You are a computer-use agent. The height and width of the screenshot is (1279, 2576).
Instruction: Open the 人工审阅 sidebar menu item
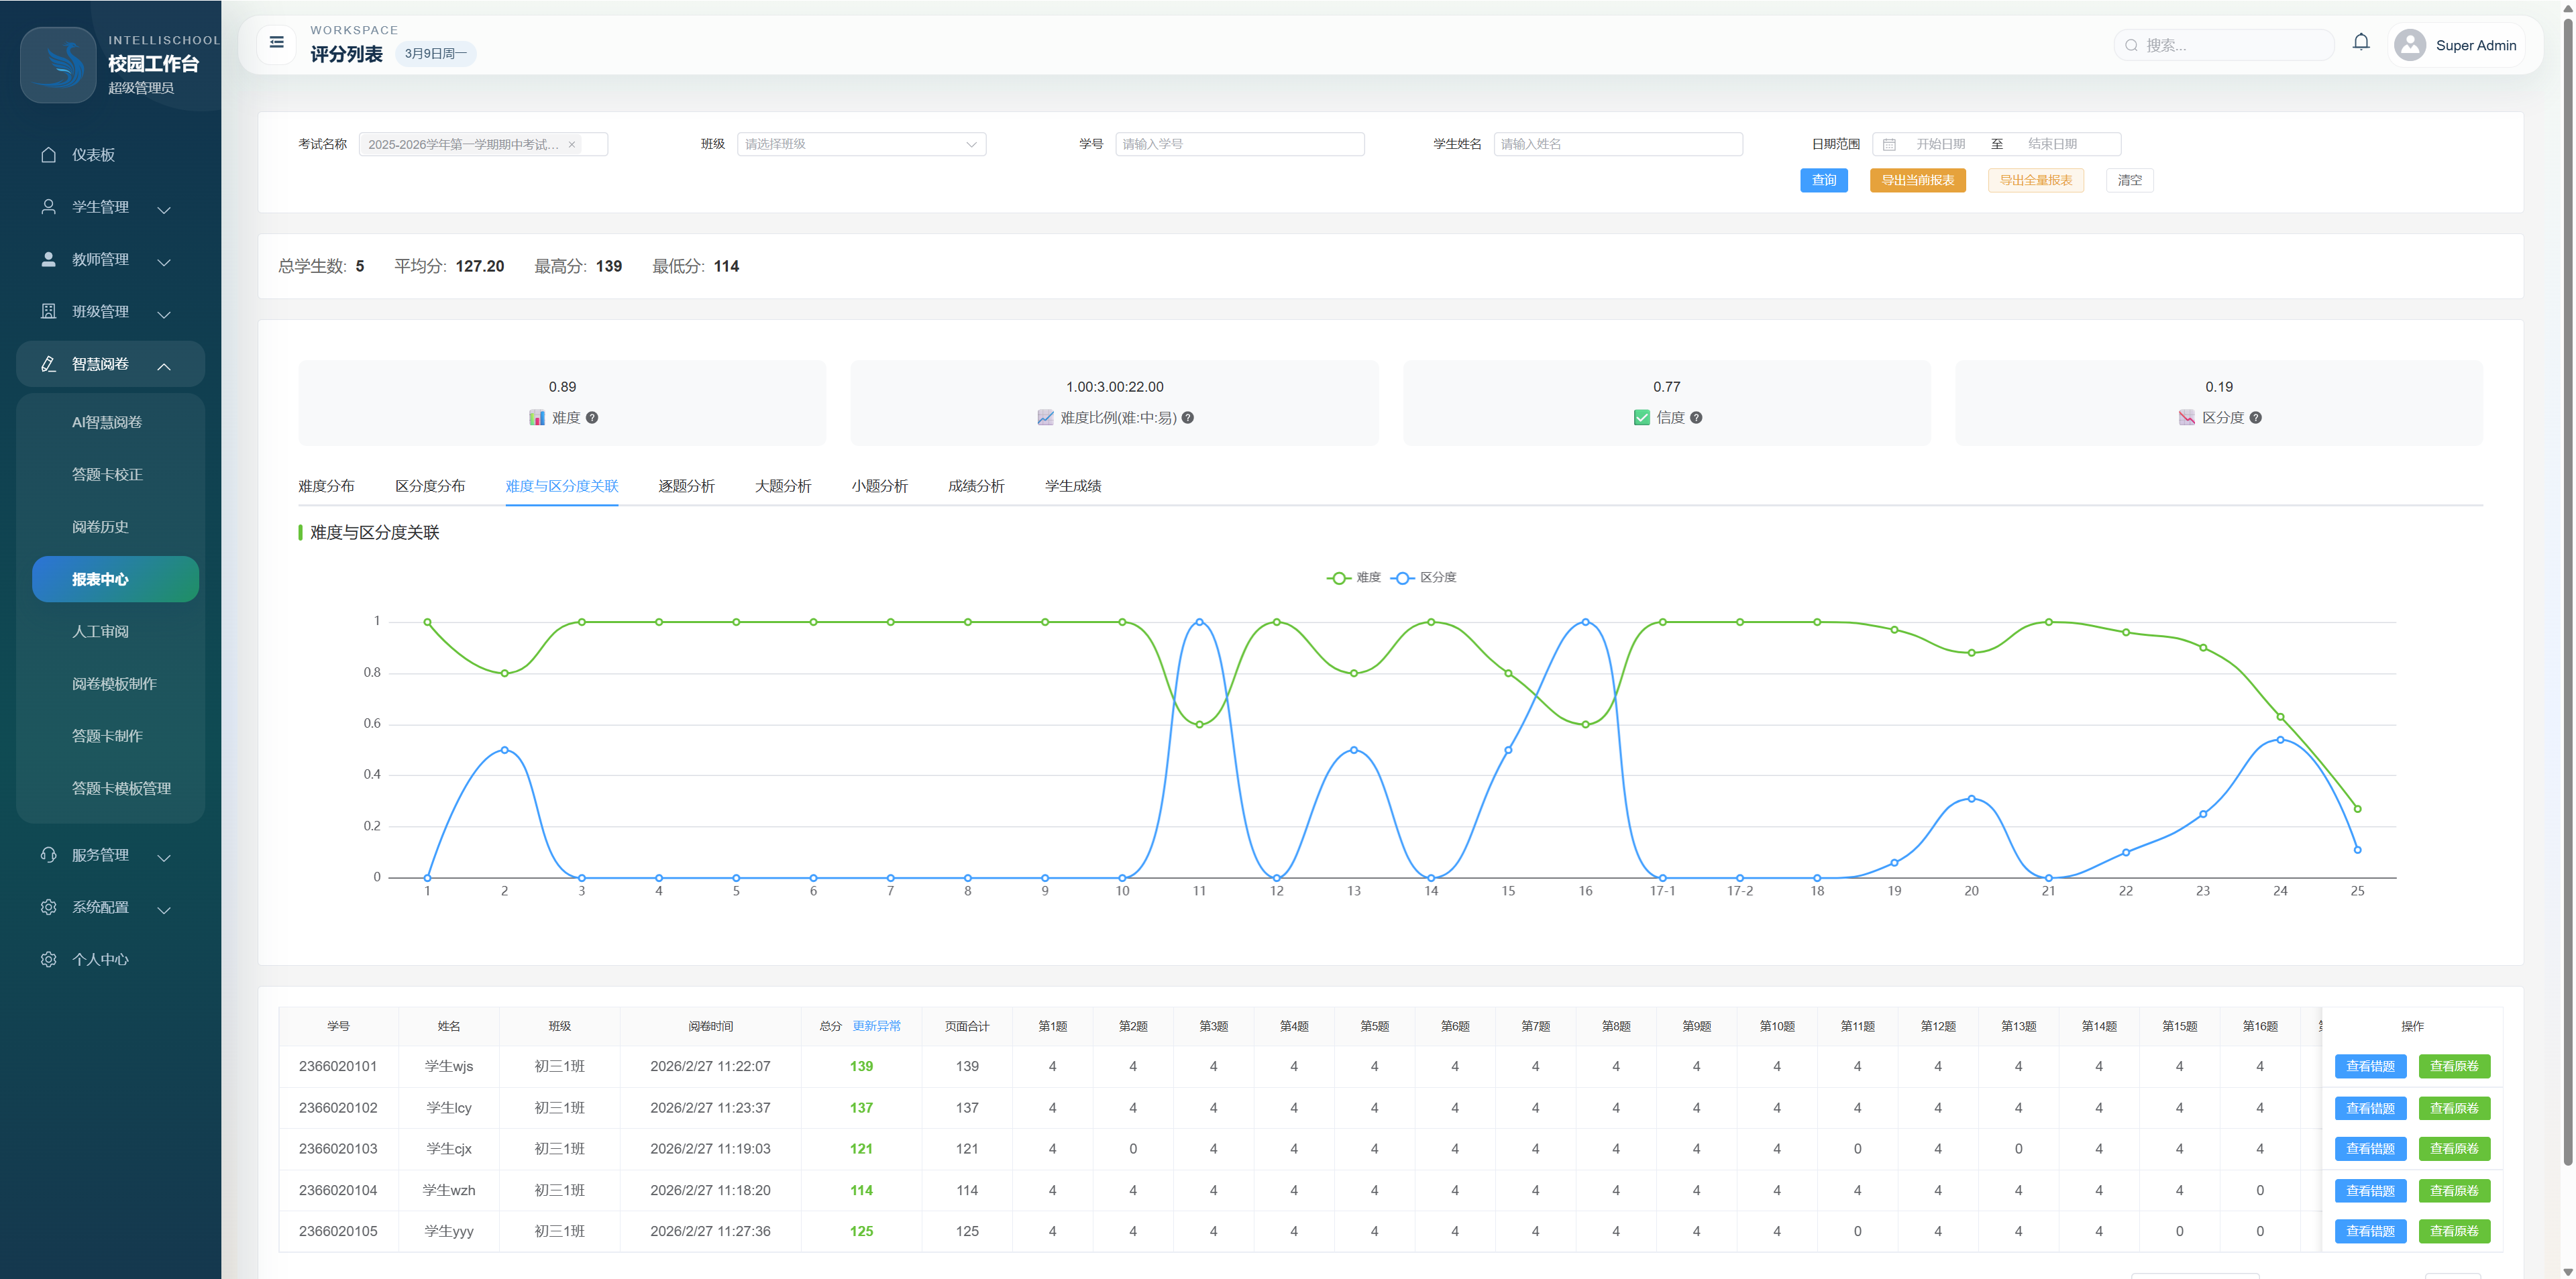(100, 632)
